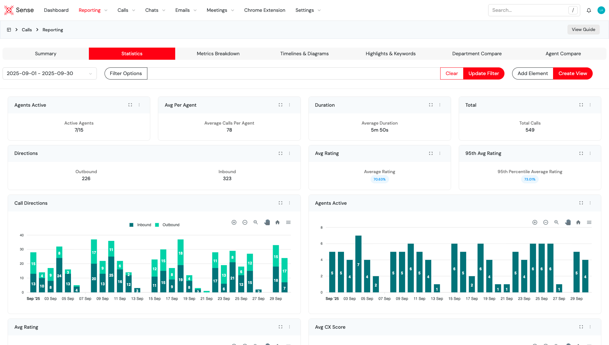This screenshot has width=609, height=345.
Task: Select magnifier zoom tool on Call Directions chart
Action: 256,222
